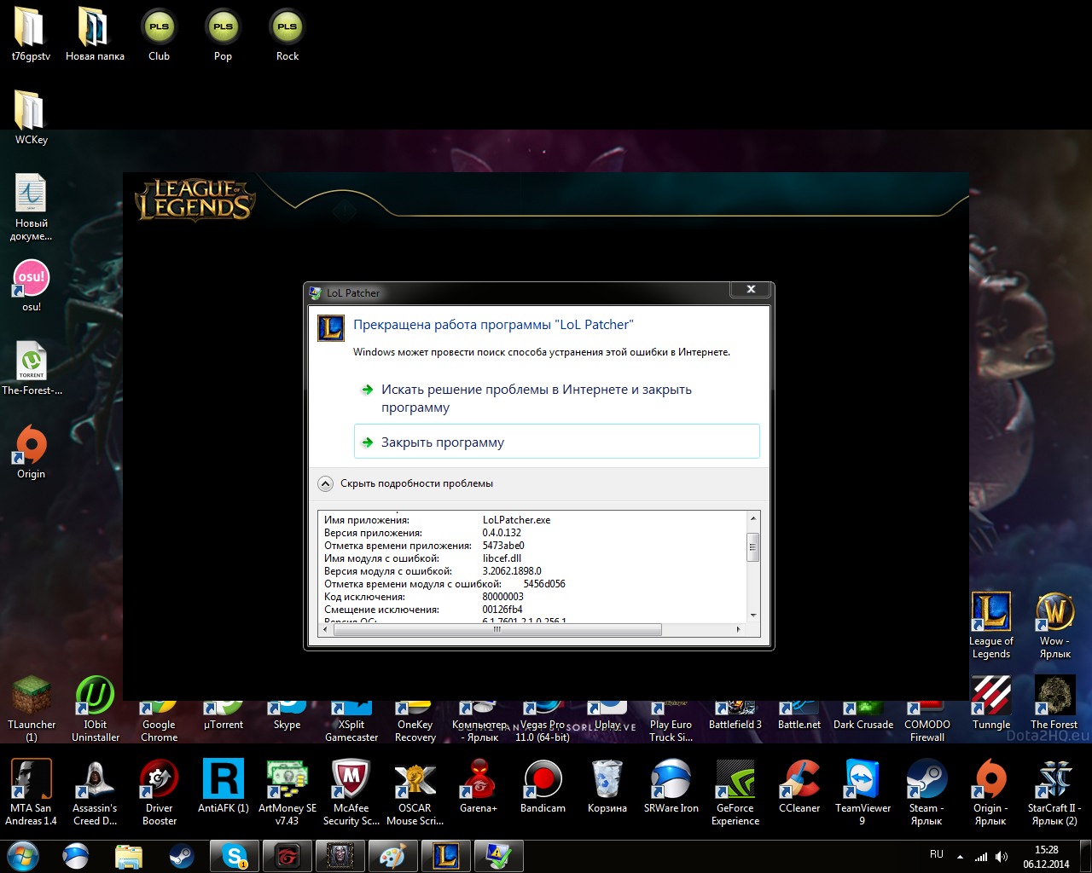The image size is (1092, 873).
Task: Select the League of Legends desktop shortcut
Action: pyautogui.click(x=990, y=625)
